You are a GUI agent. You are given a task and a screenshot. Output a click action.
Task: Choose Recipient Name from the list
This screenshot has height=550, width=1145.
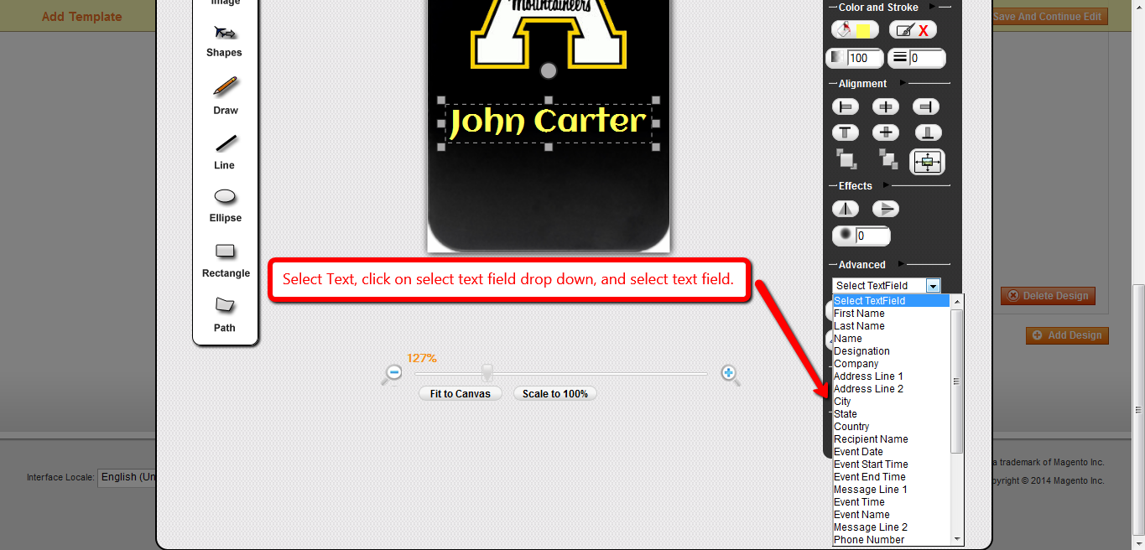coord(891,439)
